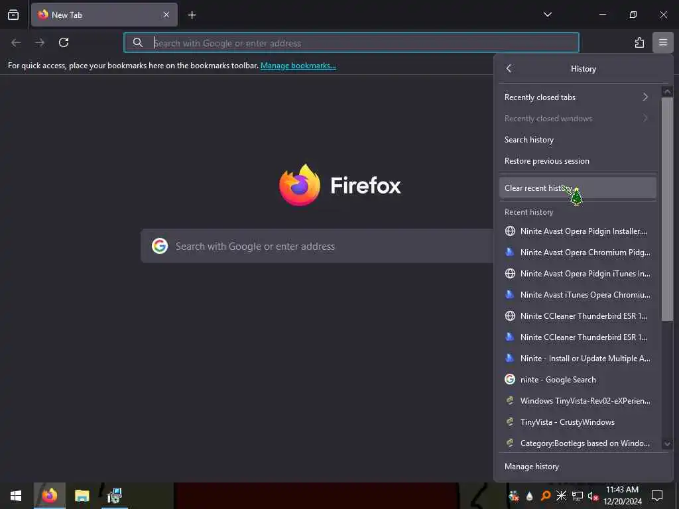Open the list all tabs dropdown arrow
679x509 pixels.
[547, 15]
